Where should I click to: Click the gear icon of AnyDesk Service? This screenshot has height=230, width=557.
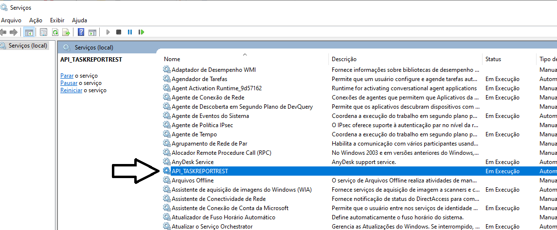(166, 162)
